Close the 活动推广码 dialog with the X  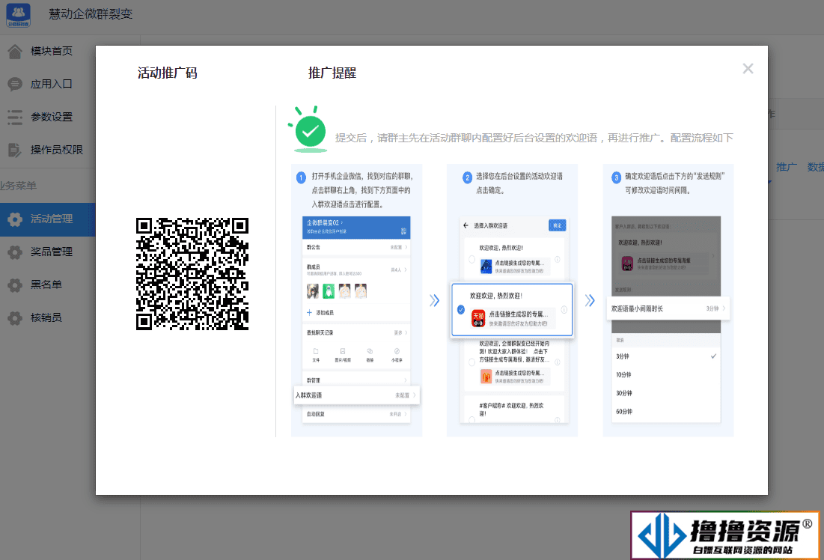point(748,69)
